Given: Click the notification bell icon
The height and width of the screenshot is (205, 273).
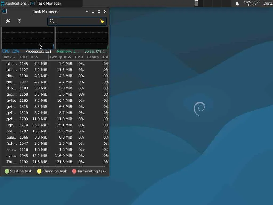Looking at the screenshot, I should tap(237, 3).
